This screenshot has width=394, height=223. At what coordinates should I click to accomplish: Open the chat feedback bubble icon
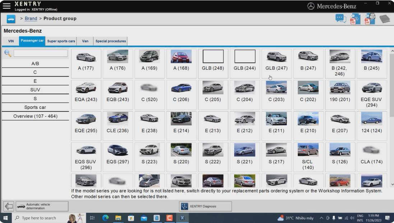(x=341, y=19)
